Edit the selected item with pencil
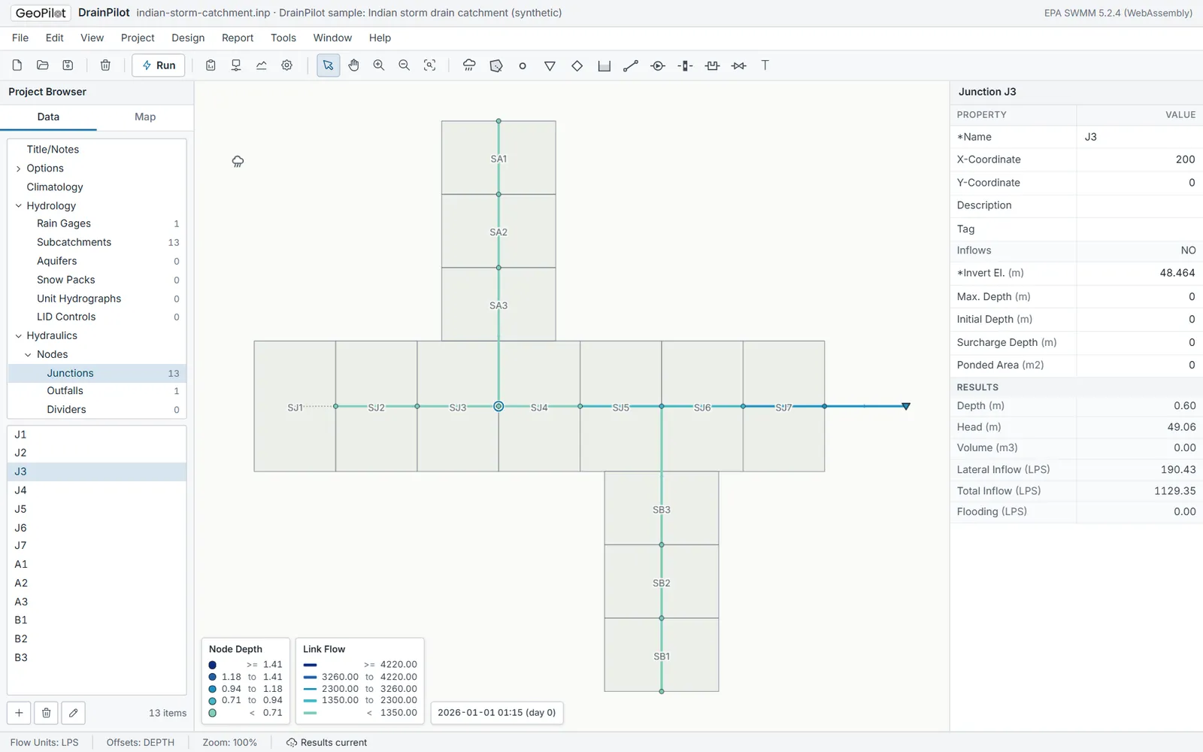 (74, 713)
